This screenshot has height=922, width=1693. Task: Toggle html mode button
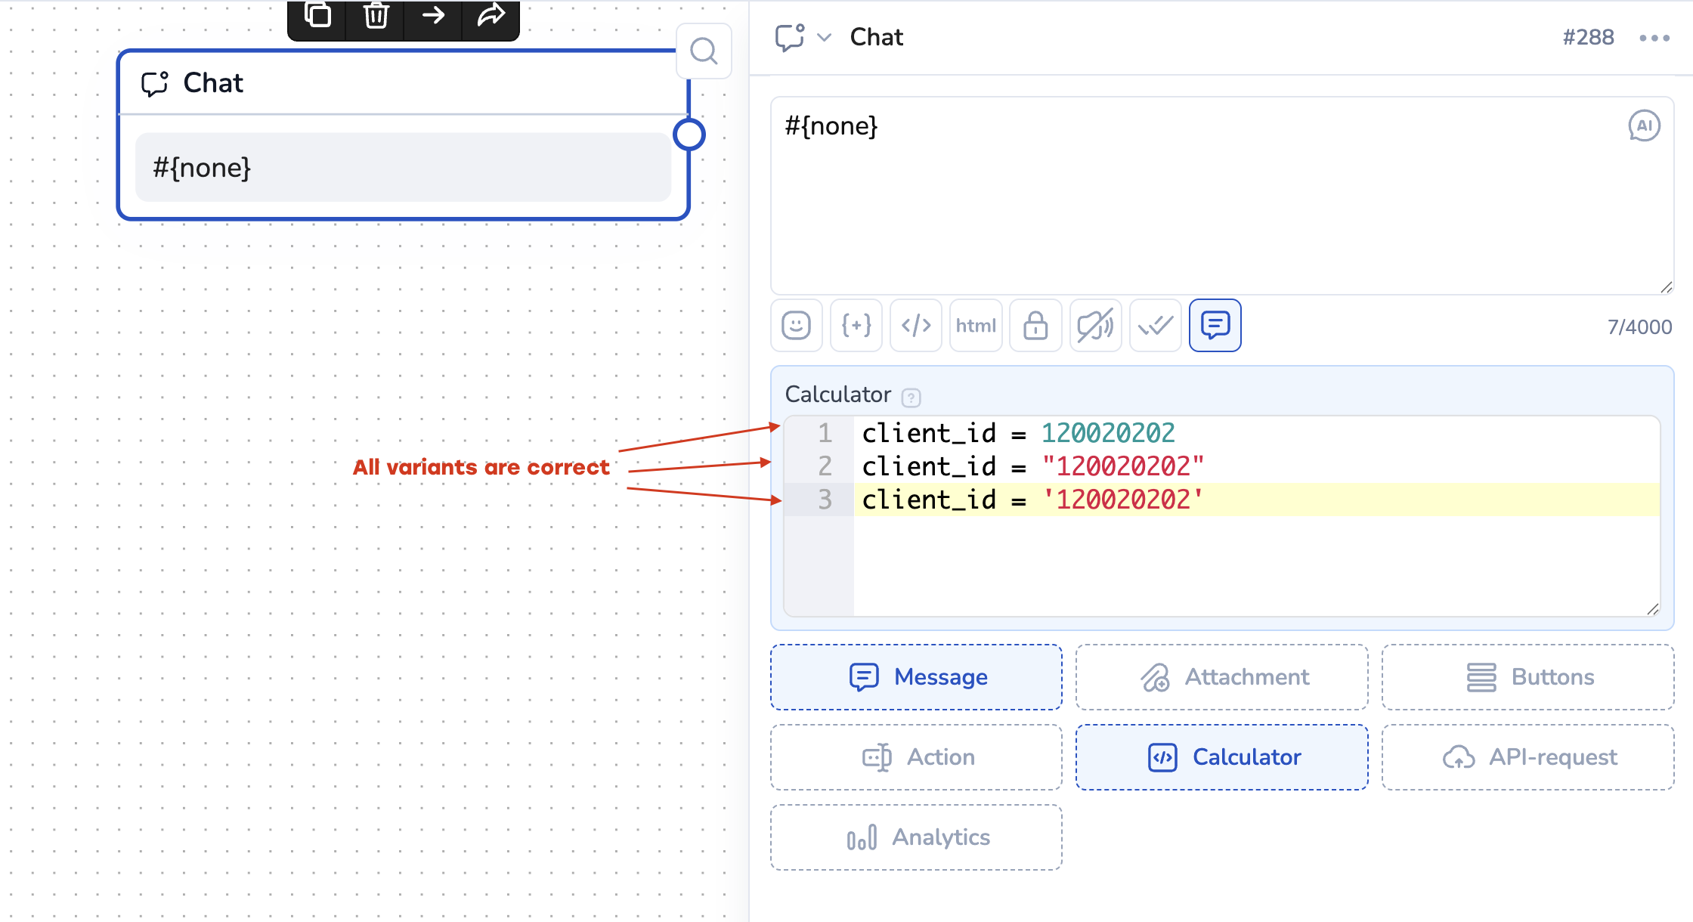point(976,326)
